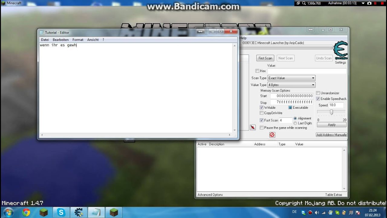This screenshot has height=218, width=387.
Task: Click Notepad icon in Editor title bar
Action: coord(42,33)
